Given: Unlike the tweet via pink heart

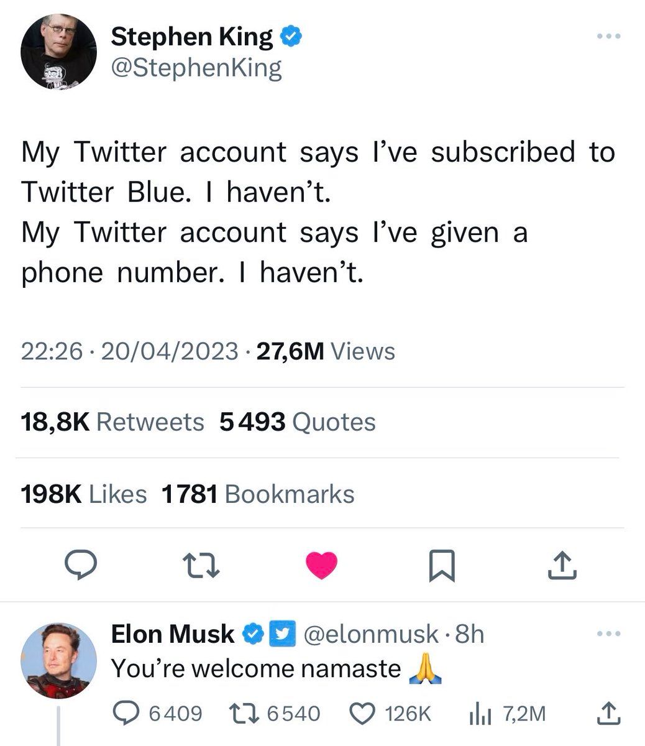Looking at the screenshot, I should (x=322, y=566).
